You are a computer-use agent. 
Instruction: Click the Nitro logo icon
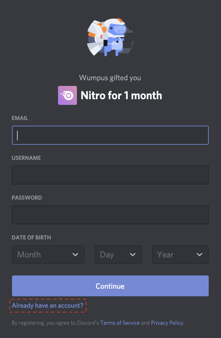pyautogui.click(x=67, y=95)
